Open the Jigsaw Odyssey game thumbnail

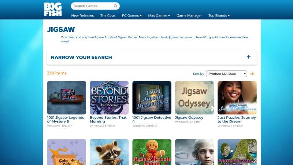pyautogui.click(x=194, y=98)
